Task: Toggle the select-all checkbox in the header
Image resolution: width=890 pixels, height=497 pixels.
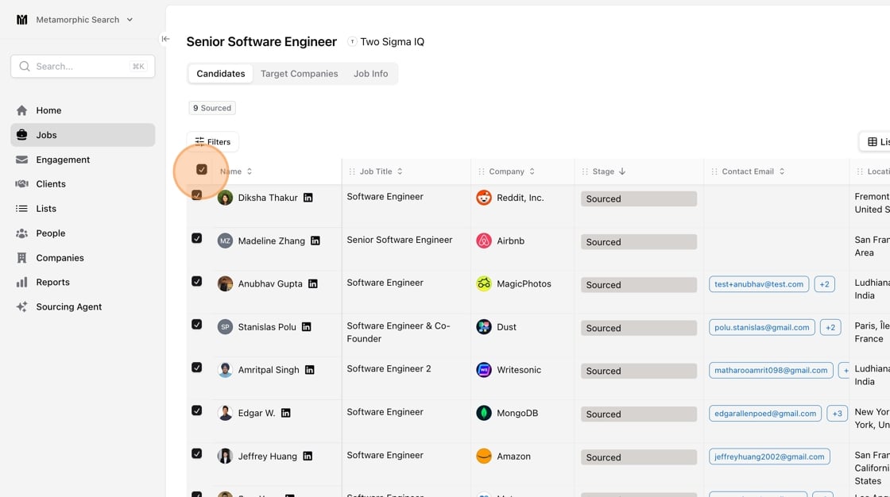Action: point(202,169)
